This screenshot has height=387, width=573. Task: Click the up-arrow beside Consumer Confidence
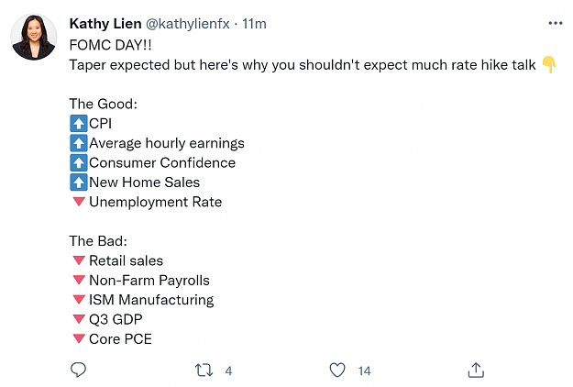(x=79, y=162)
